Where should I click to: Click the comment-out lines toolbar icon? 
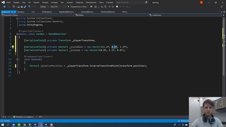[109, 7]
